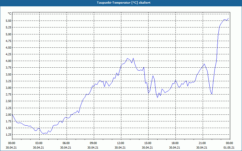242x151 pixels.
Task: Click the "15:00" x-axis tick label
Action: pos(148,143)
